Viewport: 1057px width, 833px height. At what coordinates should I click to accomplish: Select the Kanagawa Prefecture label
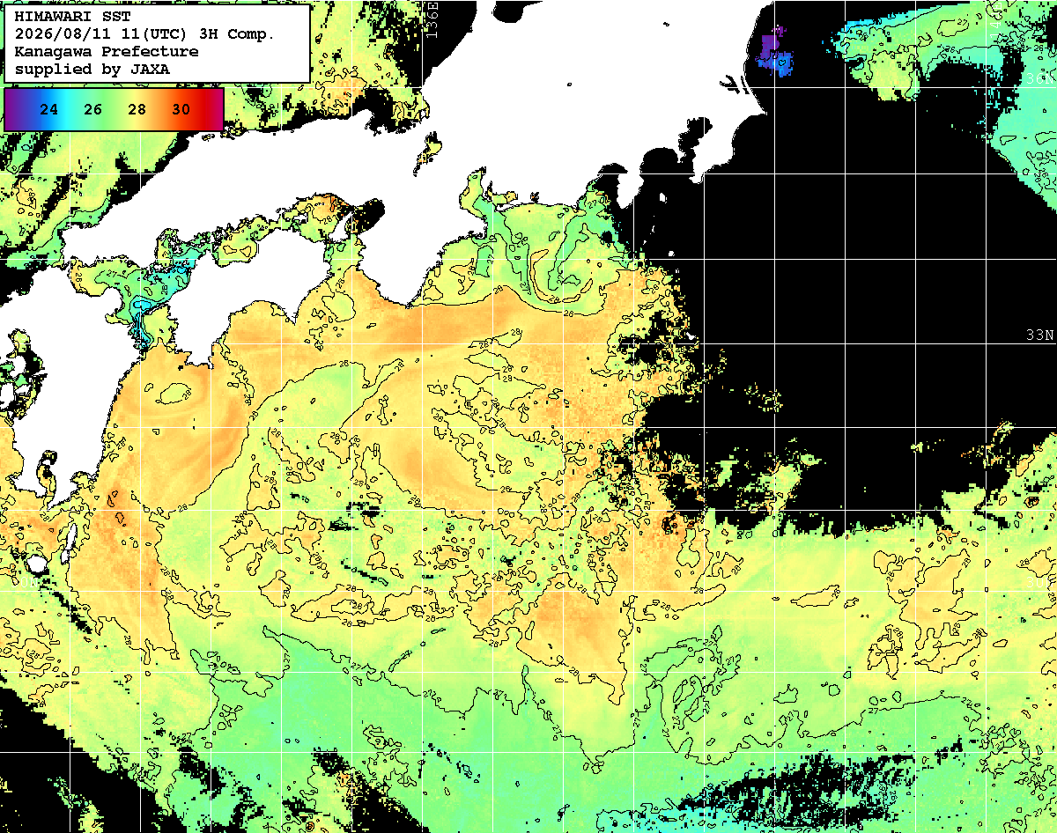[x=107, y=52]
